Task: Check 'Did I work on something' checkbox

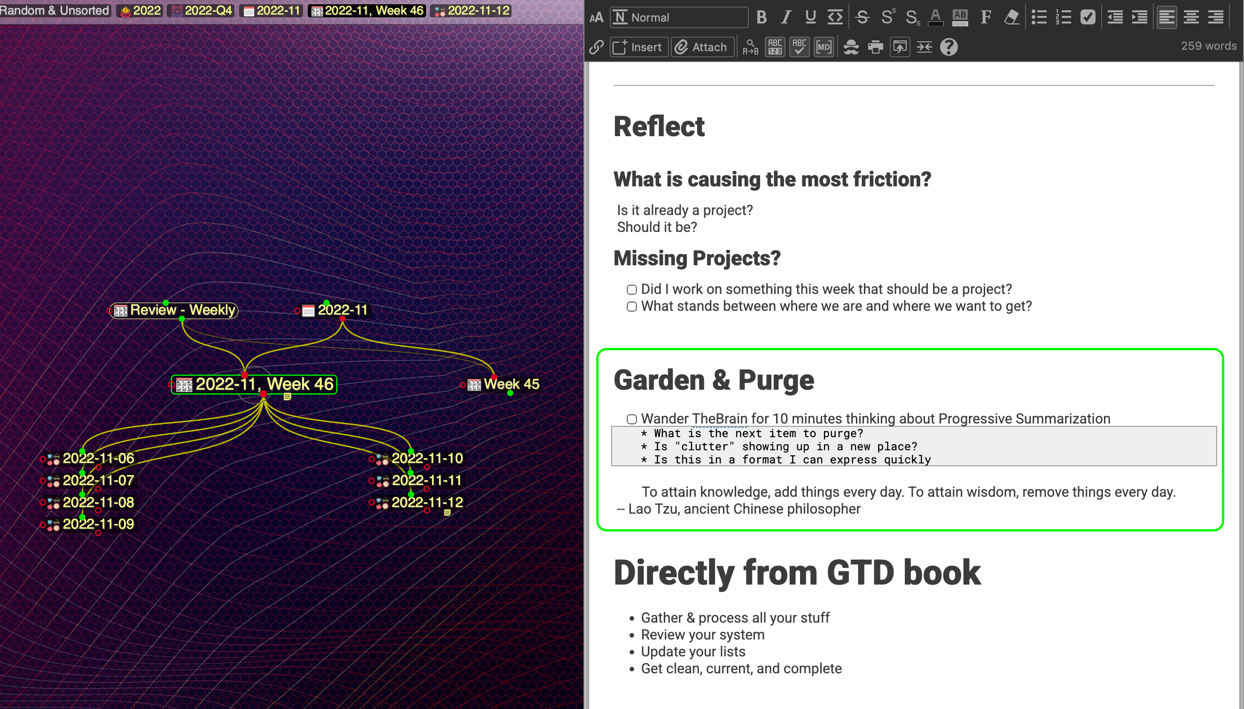Action: pyautogui.click(x=632, y=290)
